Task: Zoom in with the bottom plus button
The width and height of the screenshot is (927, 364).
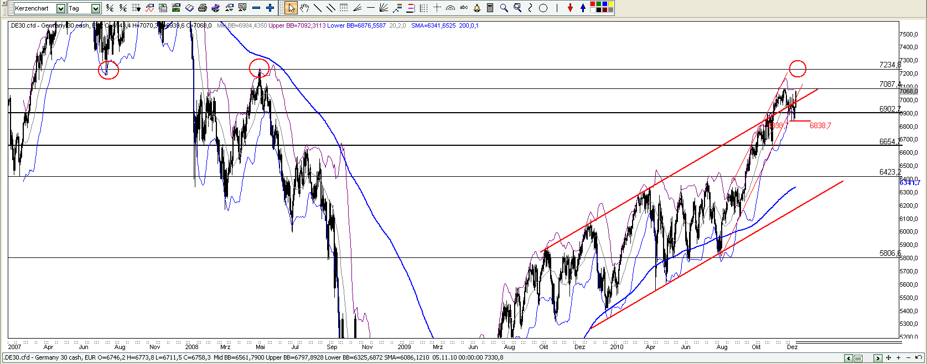Action: point(898,358)
